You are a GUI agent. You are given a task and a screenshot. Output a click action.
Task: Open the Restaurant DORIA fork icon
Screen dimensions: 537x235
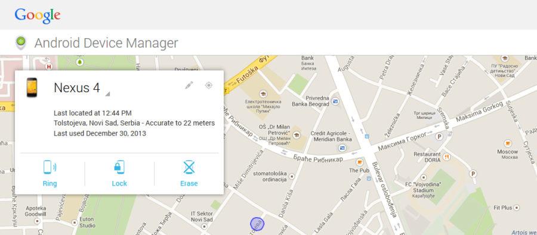tap(446, 157)
